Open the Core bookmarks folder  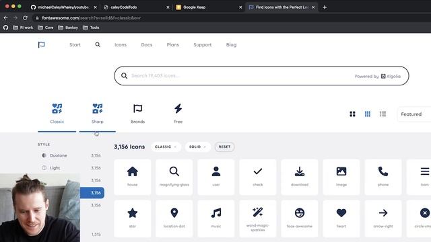(46, 28)
